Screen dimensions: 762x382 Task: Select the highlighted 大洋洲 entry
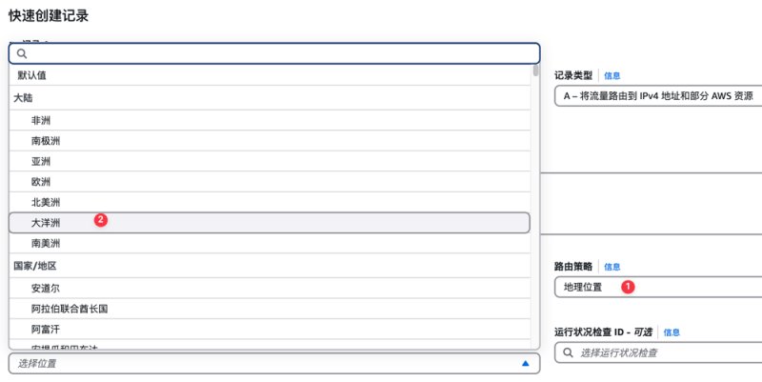click(x=270, y=223)
